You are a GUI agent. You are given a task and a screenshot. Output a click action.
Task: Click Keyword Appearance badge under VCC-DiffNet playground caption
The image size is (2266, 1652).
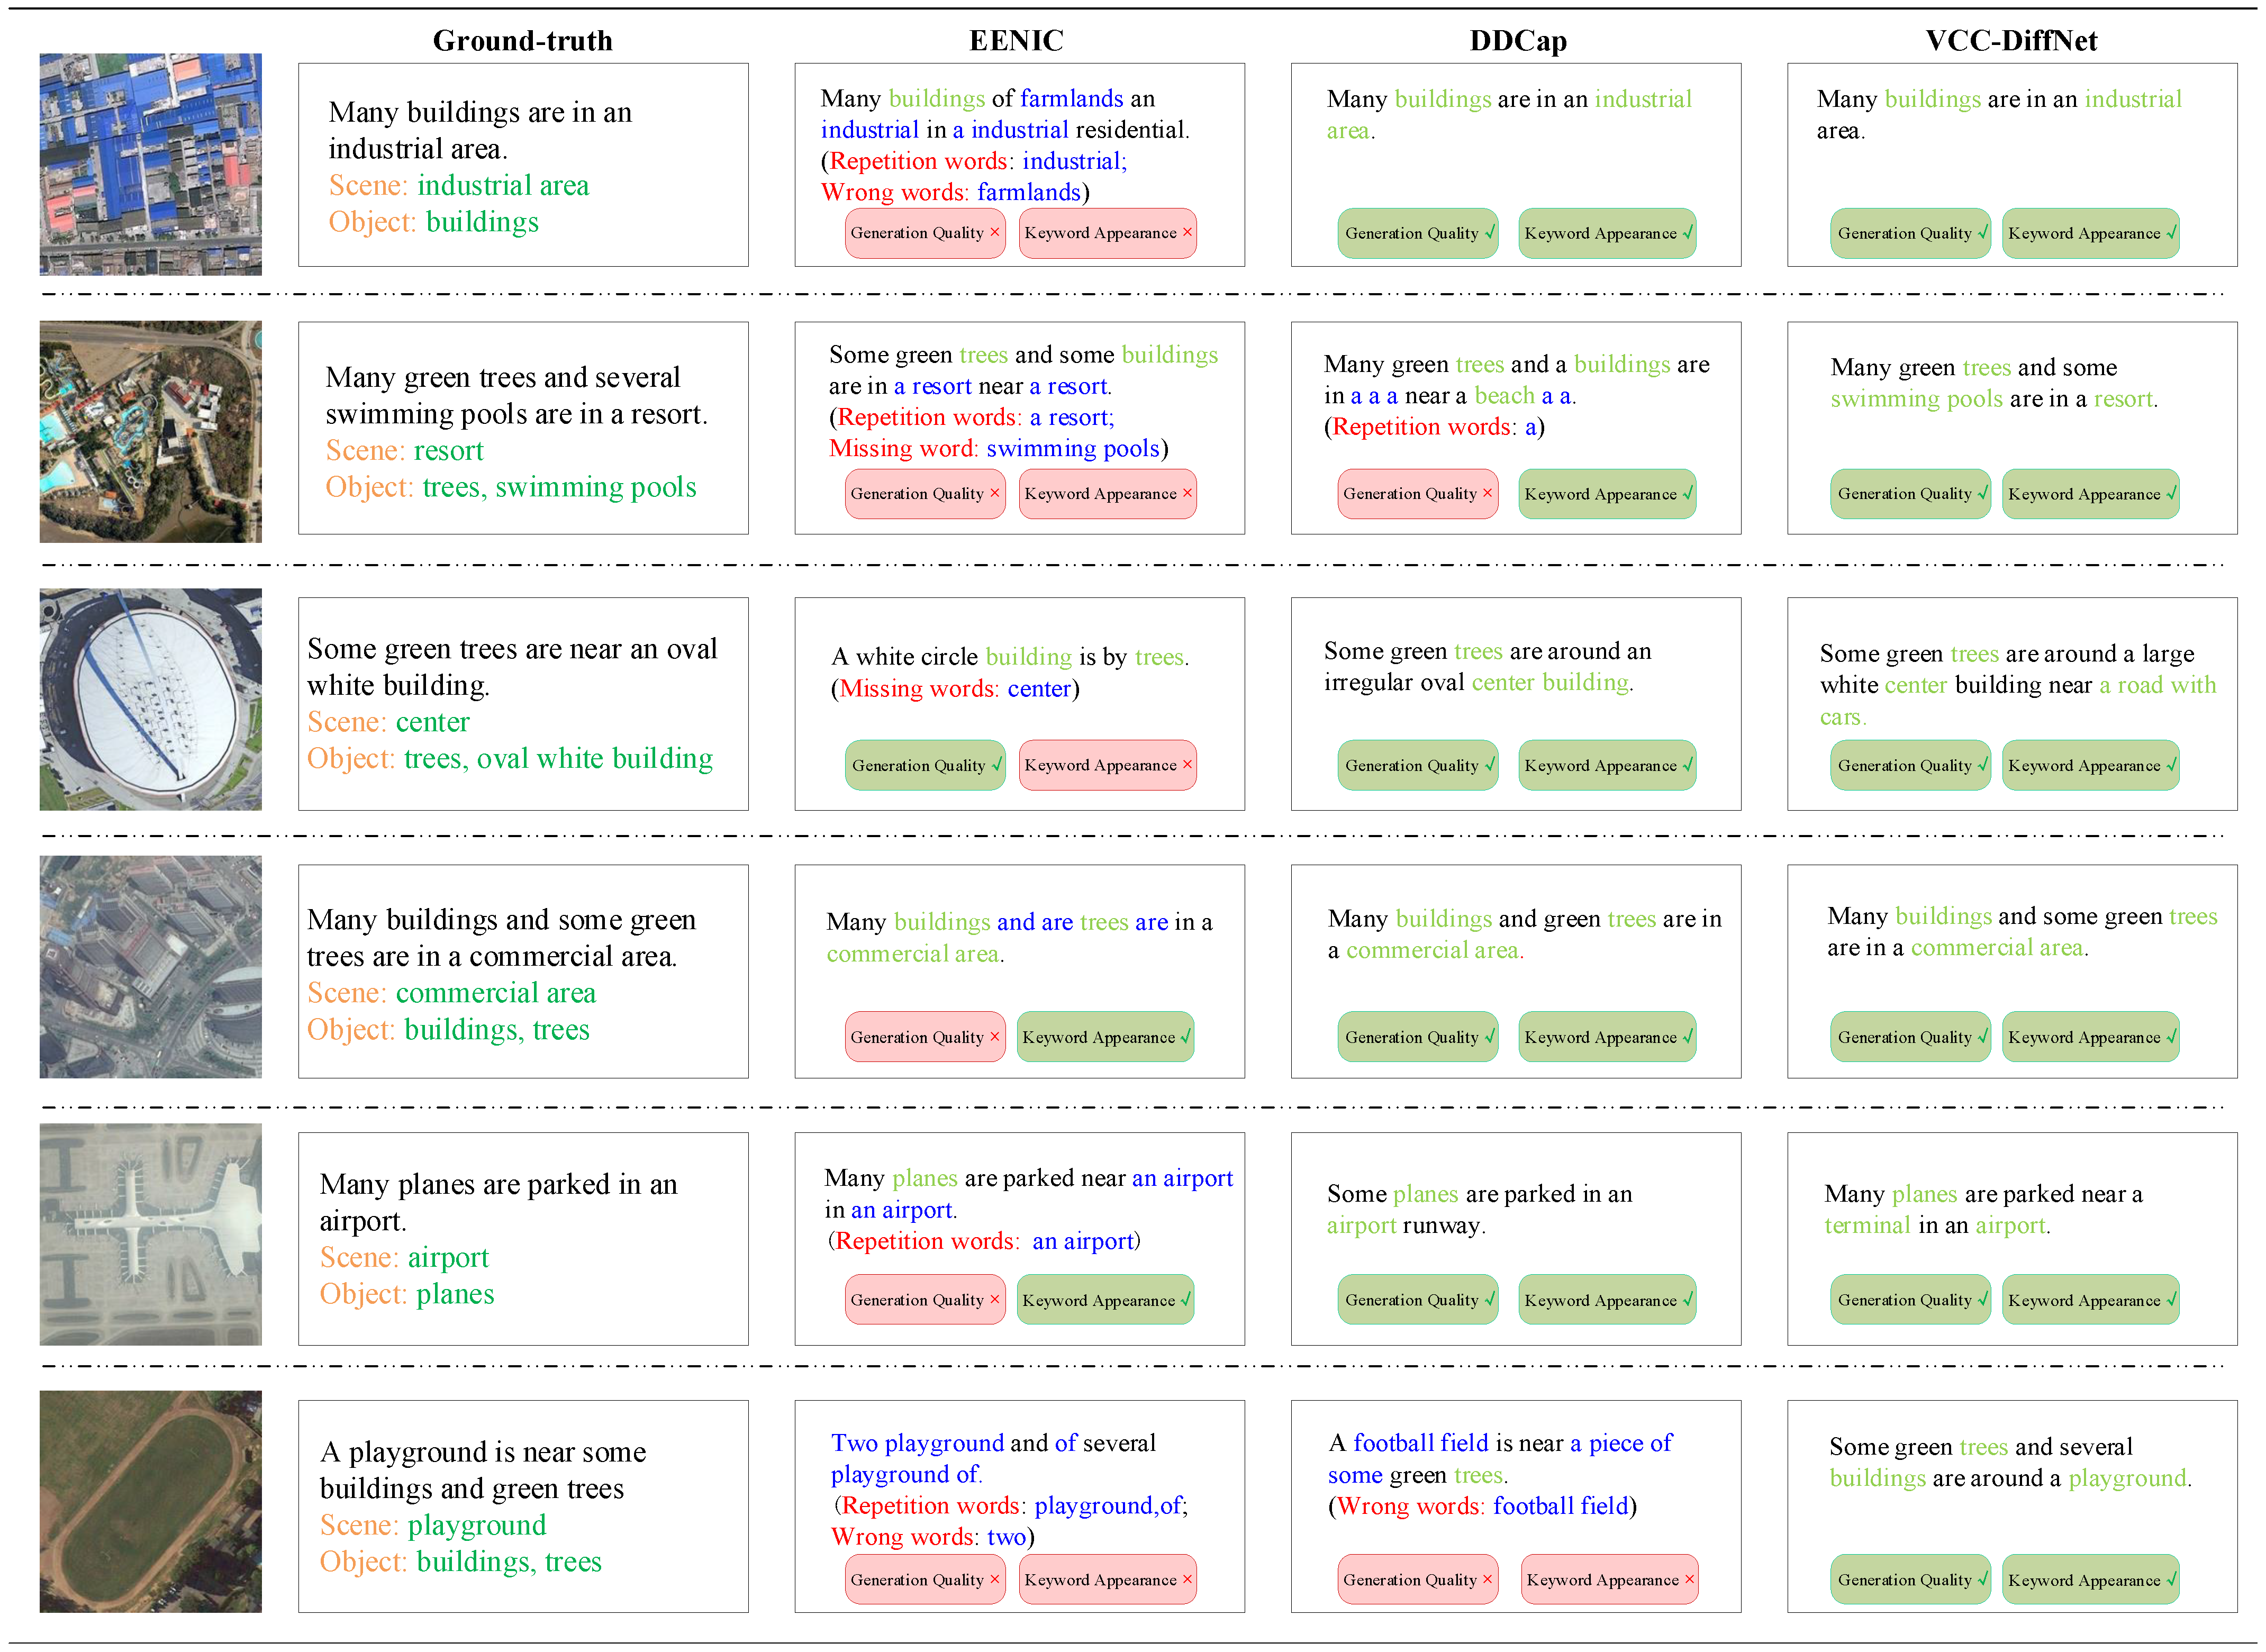2090,1580
